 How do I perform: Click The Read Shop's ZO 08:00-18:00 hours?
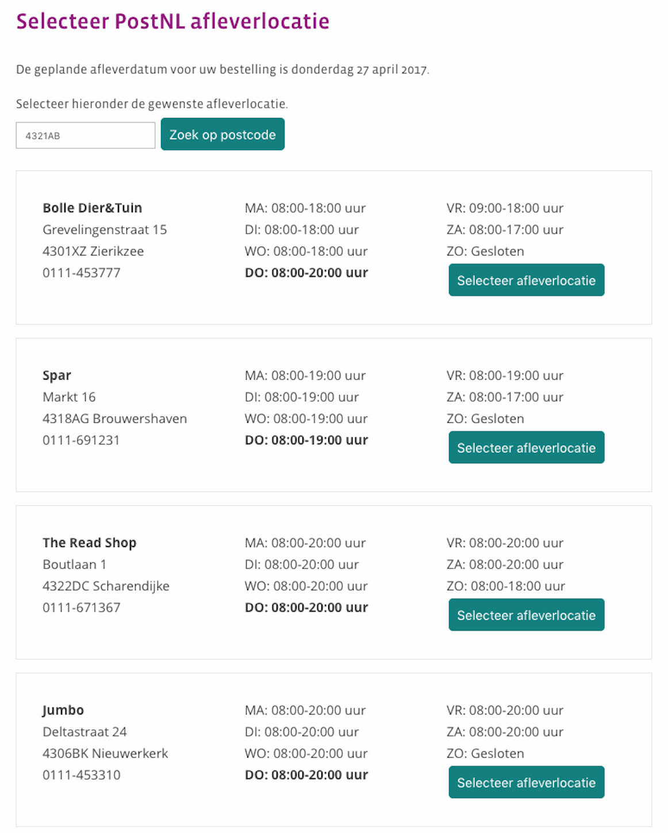tap(506, 586)
